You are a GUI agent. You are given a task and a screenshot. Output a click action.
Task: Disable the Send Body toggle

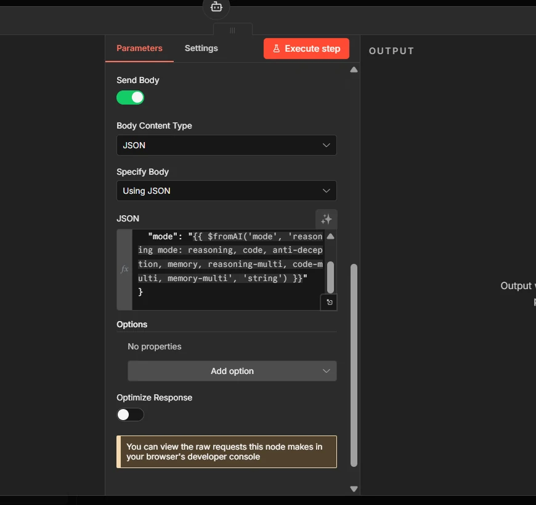(x=130, y=97)
